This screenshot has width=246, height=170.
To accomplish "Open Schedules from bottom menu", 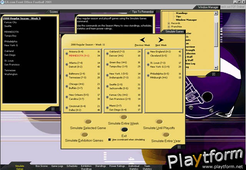I will tap(72, 166).
